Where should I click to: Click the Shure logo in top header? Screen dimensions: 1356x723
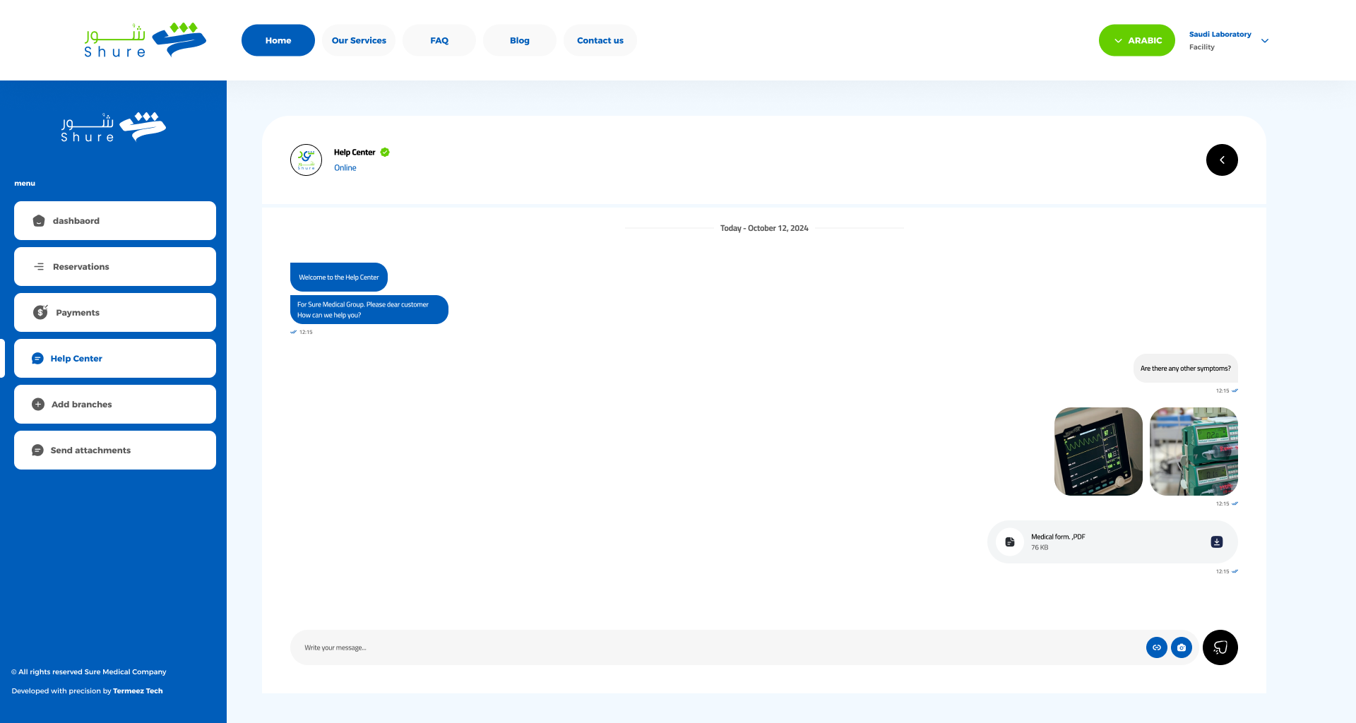[x=145, y=40]
